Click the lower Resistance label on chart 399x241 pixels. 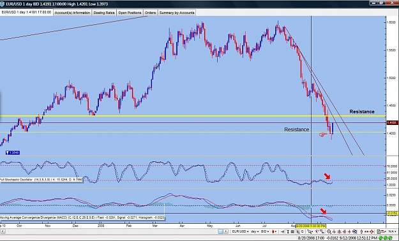pyautogui.click(x=296, y=129)
